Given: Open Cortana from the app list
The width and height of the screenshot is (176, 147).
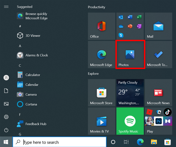Looking at the screenshot, I should pyautogui.click(x=27, y=104).
